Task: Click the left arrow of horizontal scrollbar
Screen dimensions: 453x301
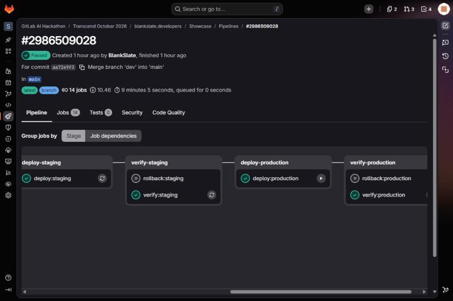Action: coord(24,292)
